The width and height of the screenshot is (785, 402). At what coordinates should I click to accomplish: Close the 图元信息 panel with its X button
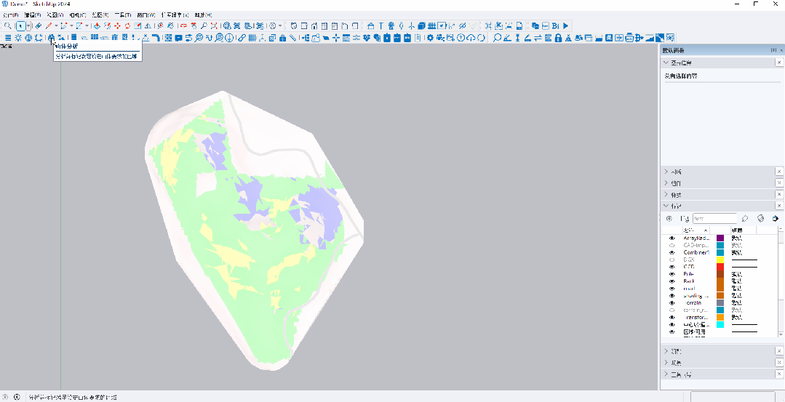point(778,63)
